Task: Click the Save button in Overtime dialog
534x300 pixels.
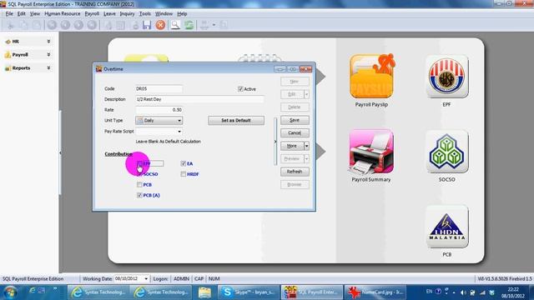Action: point(295,120)
